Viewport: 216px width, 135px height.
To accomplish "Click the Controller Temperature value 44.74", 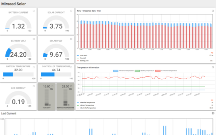I will click(x=56, y=70).
